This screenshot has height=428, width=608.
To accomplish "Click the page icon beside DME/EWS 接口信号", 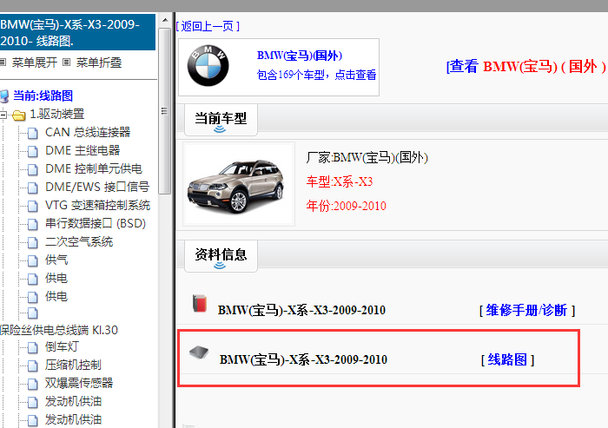I will pos(33,188).
